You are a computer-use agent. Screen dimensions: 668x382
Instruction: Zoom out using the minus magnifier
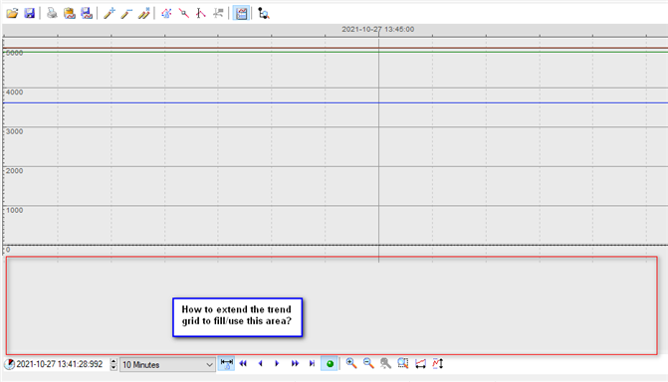[368, 363]
